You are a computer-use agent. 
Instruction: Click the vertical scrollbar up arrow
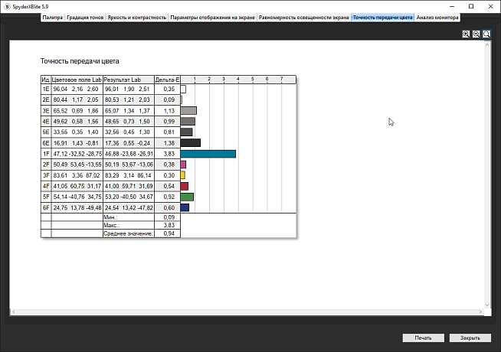coord(487,46)
